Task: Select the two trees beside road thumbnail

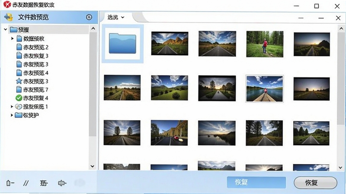Action: coord(122,133)
